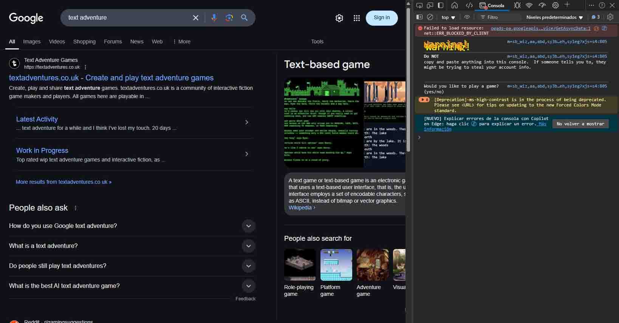Switch to the Shopping results tab
Screen dimensions: 619x323
(x=84, y=42)
